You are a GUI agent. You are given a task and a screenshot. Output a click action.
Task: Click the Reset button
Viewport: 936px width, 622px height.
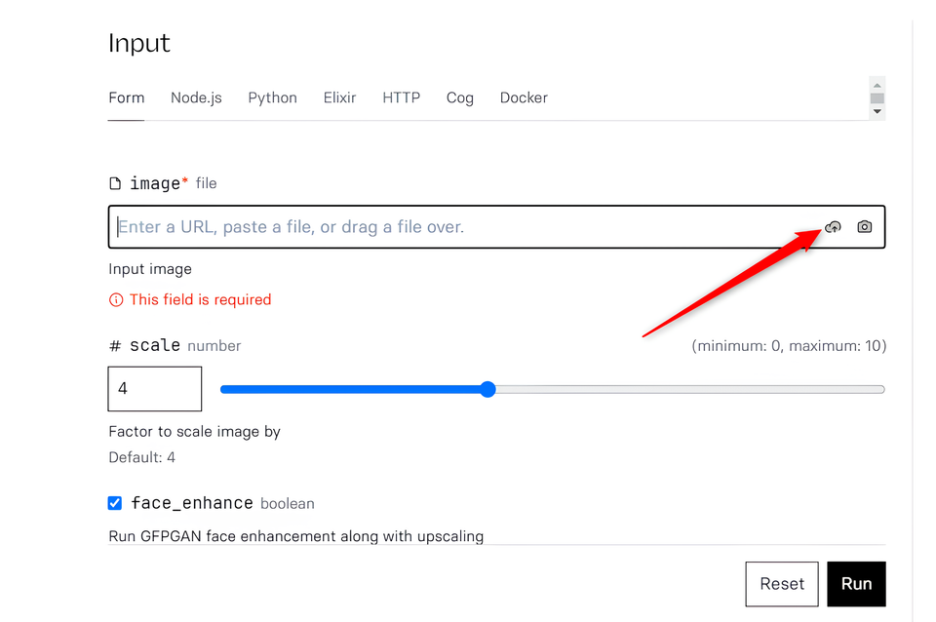click(782, 584)
